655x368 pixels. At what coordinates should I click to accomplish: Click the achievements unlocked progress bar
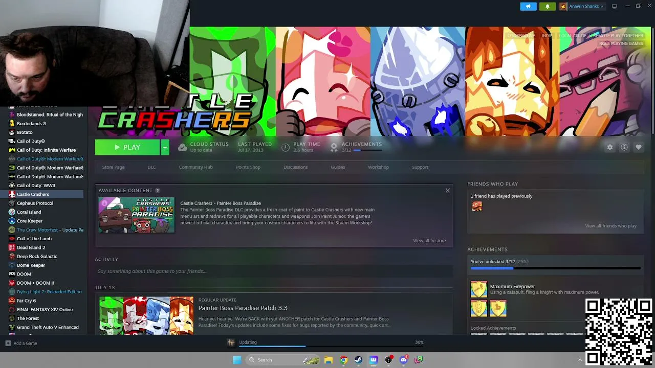point(555,268)
